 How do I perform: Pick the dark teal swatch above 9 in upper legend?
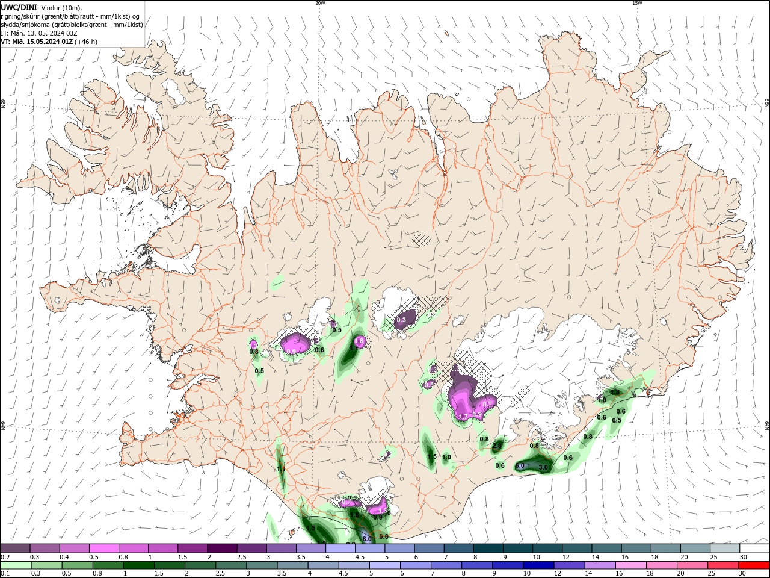[x=518, y=548]
